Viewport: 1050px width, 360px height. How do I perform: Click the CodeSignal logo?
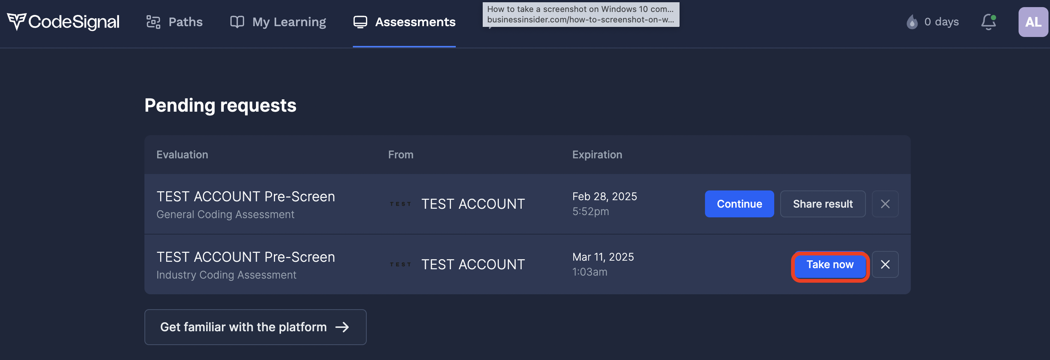click(x=63, y=22)
